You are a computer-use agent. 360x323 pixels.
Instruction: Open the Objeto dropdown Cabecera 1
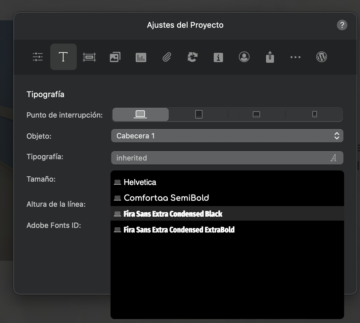click(227, 136)
